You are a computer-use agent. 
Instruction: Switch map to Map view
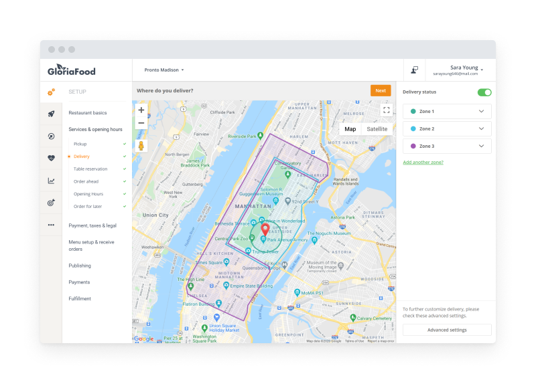click(350, 129)
